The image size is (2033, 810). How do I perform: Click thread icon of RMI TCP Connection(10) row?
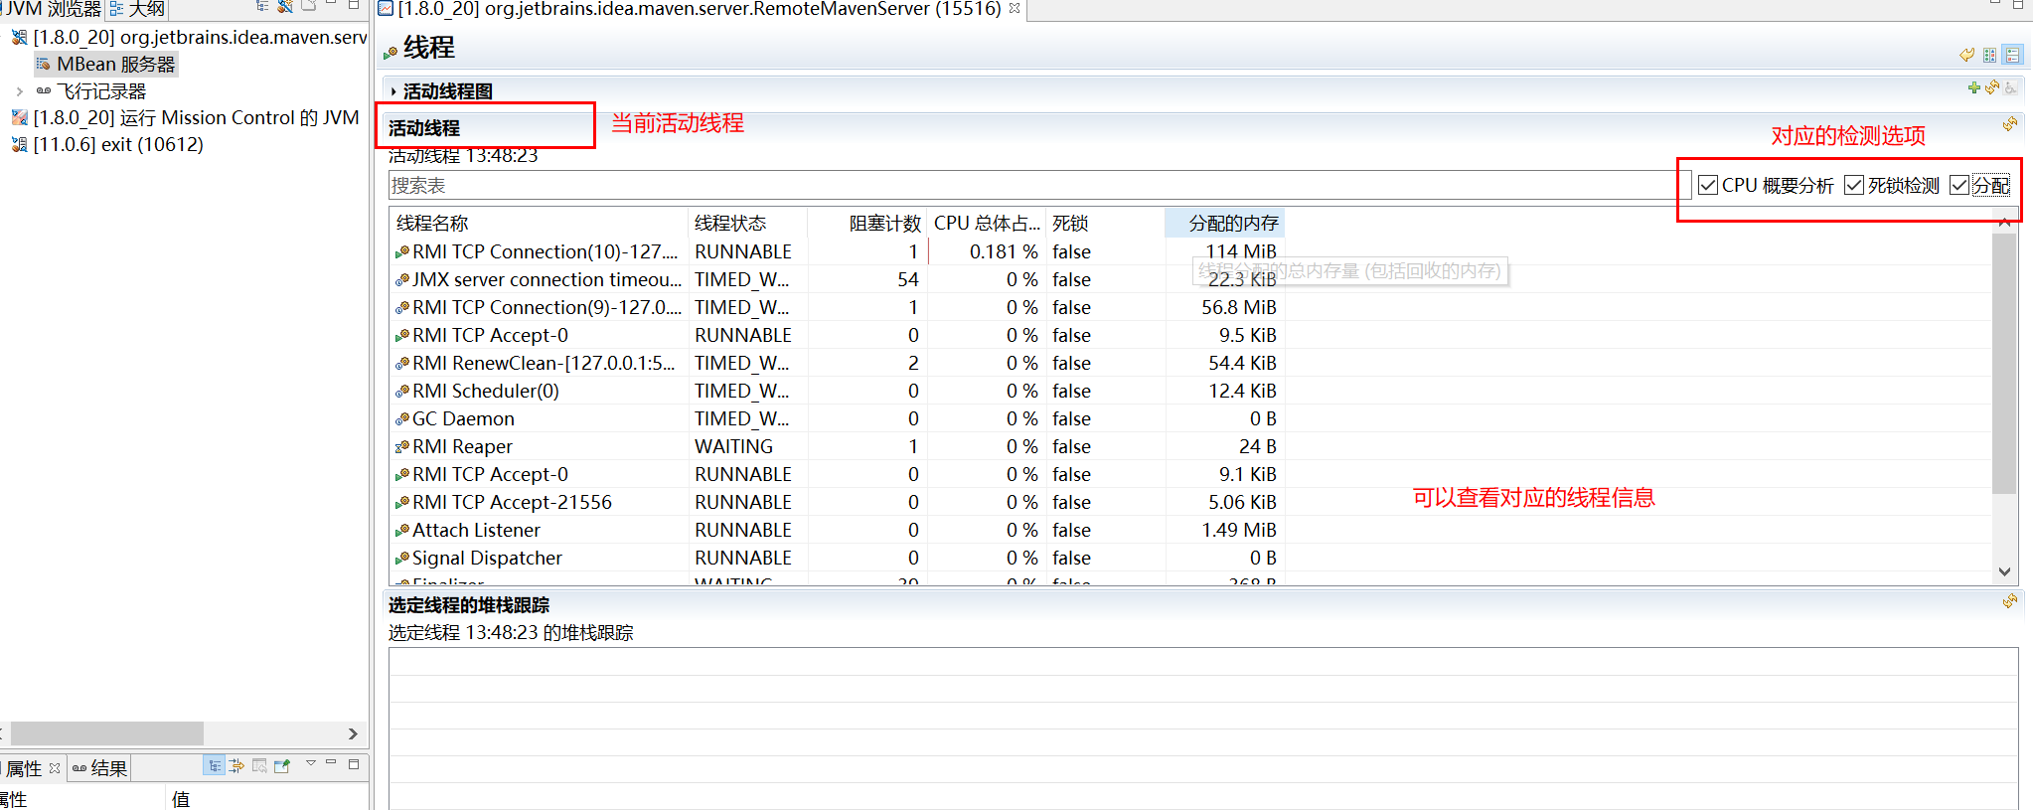[402, 252]
